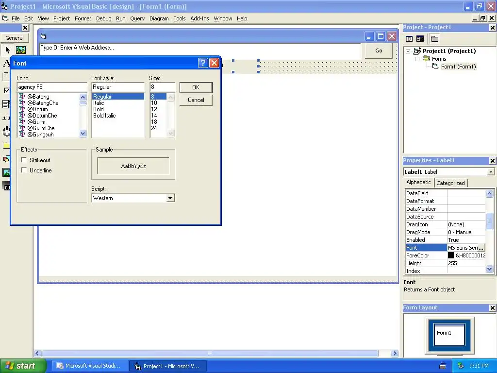The width and height of the screenshot is (497, 373).
Task: Click form horizontal scrollbar right arrow
Action: pyautogui.click(x=395, y=353)
